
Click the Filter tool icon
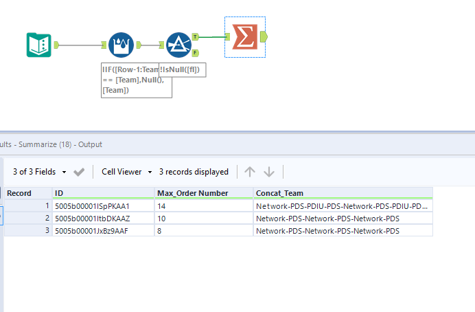pos(178,45)
